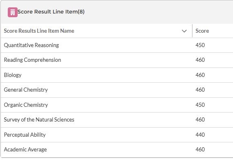Click the pink Score Result Line Item icon
This screenshot has width=233, height=160.
[13, 12]
